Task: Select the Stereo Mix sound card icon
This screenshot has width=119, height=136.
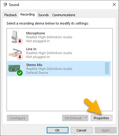Action: 15,69
